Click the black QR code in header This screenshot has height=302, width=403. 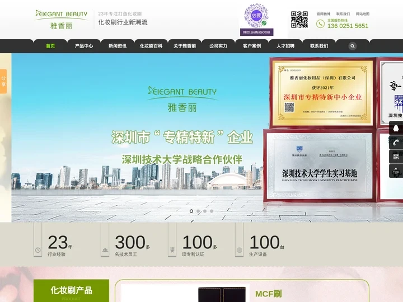click(299, 20)
